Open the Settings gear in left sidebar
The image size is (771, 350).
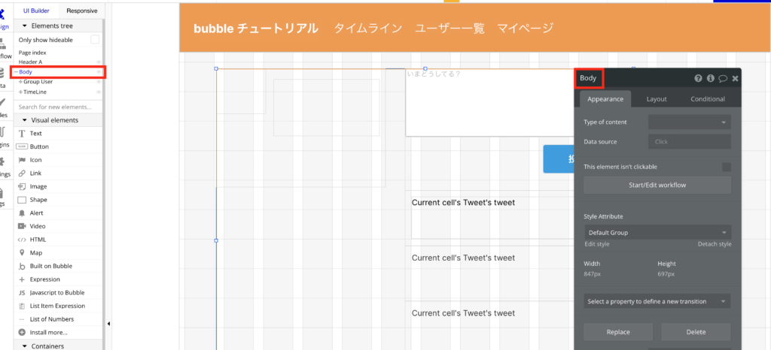point(4,167)
